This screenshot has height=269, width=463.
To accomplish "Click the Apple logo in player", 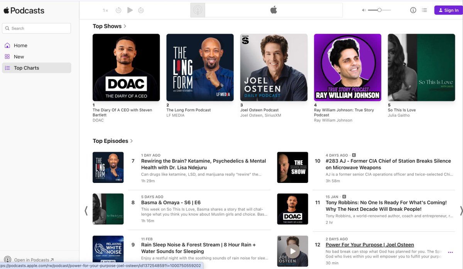I will click(x=274, y=10).
